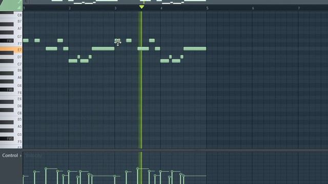Select the long E7 note ending at bar 5
Image resolution: width=328 pixels, height=184 pixels.
195,49
